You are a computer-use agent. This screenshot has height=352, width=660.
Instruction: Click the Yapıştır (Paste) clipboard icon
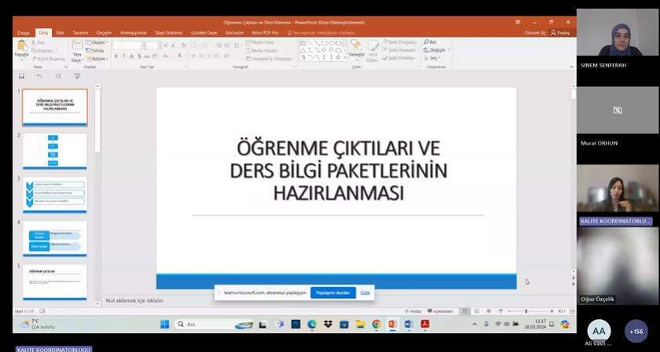[x=21, y=45]
